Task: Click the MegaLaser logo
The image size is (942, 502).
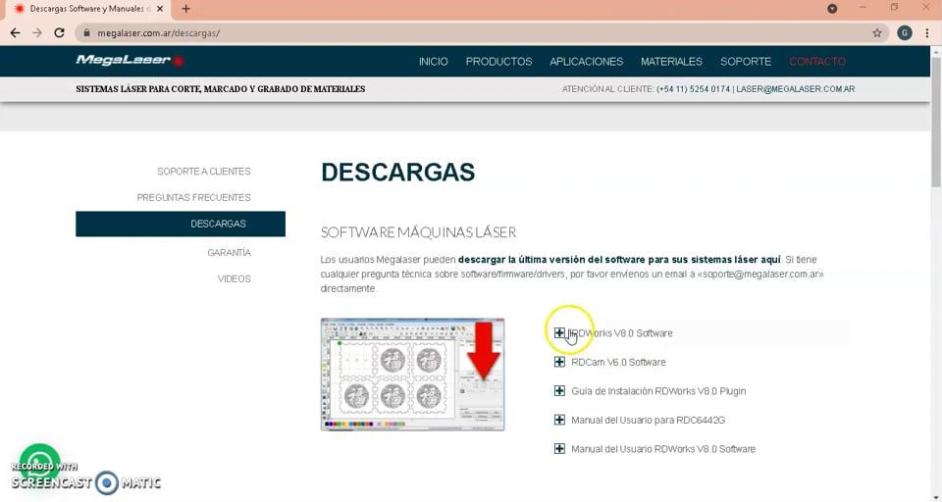Action: click(x=130, y=60)
